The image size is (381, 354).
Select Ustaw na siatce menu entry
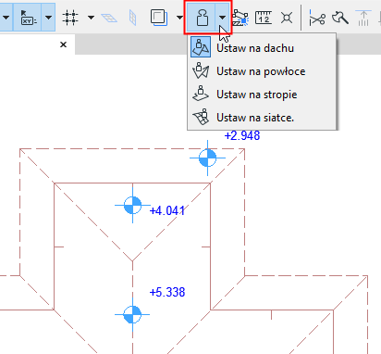click(x=262, y=118)
